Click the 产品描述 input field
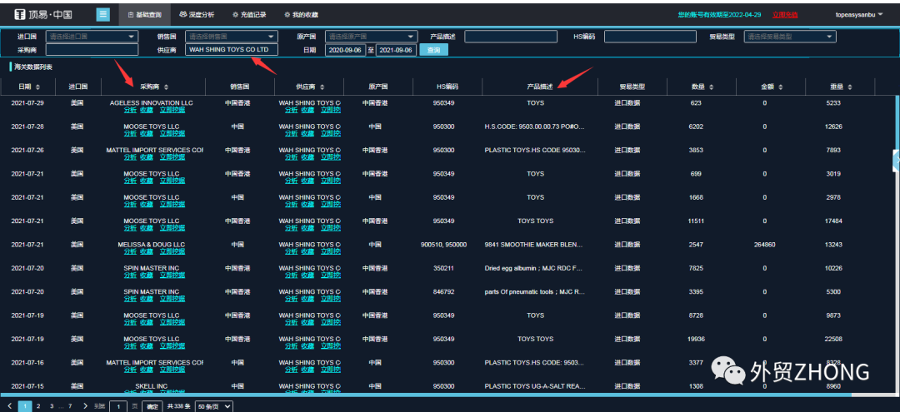The height and width of the screenshot is (412, 900). (511, 37)
